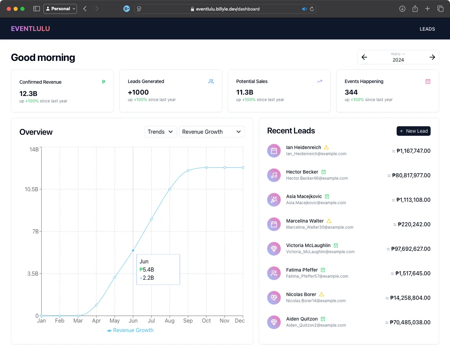Toggle Revenue Growth series in chart legend

(x=130, y=330)
